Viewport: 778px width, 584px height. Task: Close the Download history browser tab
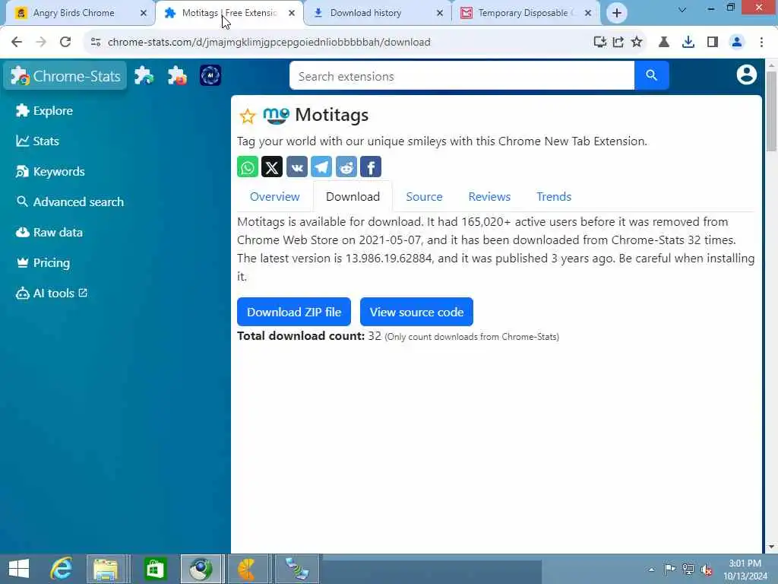[x=440, y=14]
